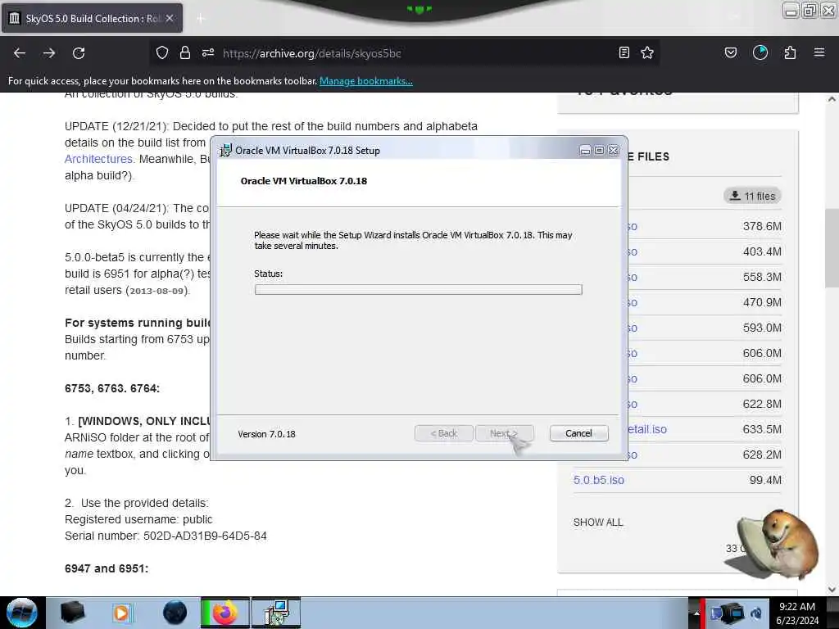Open the volume speaker tray icon
This screenshot has width=839, height=629.
coord(756,613)
